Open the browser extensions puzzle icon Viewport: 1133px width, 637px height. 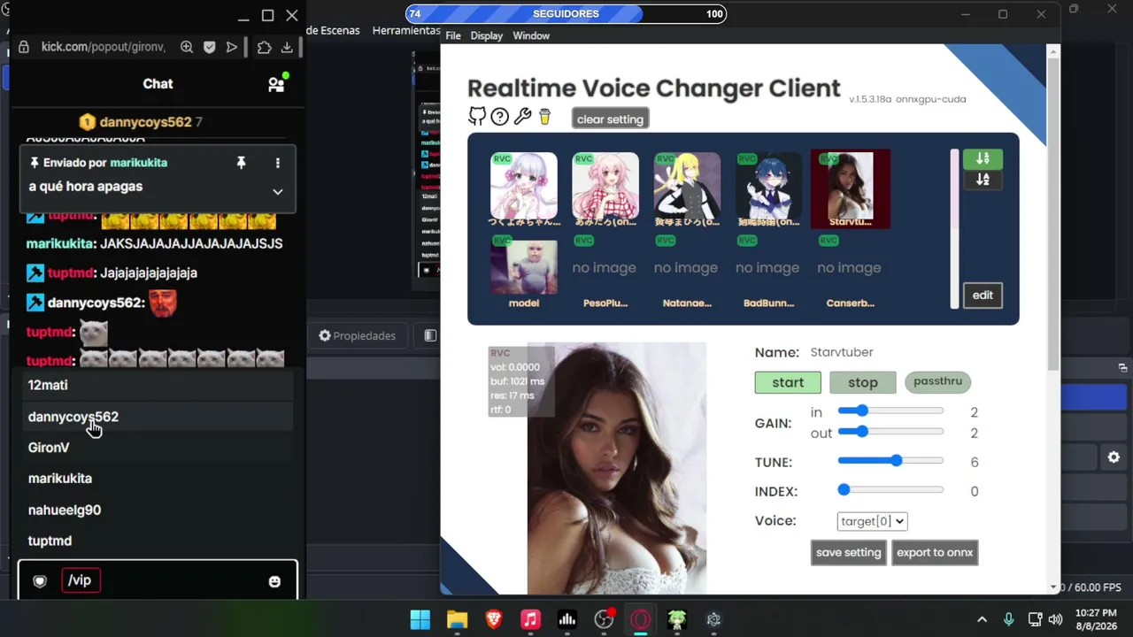tap(264, 47)
